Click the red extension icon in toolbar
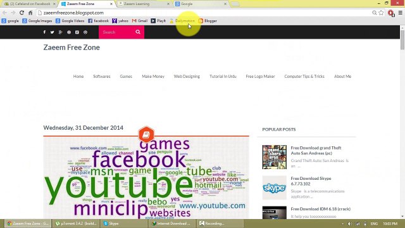 (x=391, y=13)
